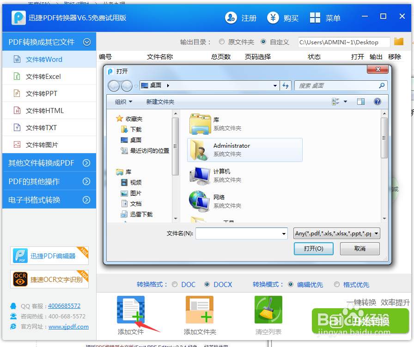Select 文件转HTML in sidebar
The height and width of the screenshot is (347, 414).
click(x=49, y=111)
